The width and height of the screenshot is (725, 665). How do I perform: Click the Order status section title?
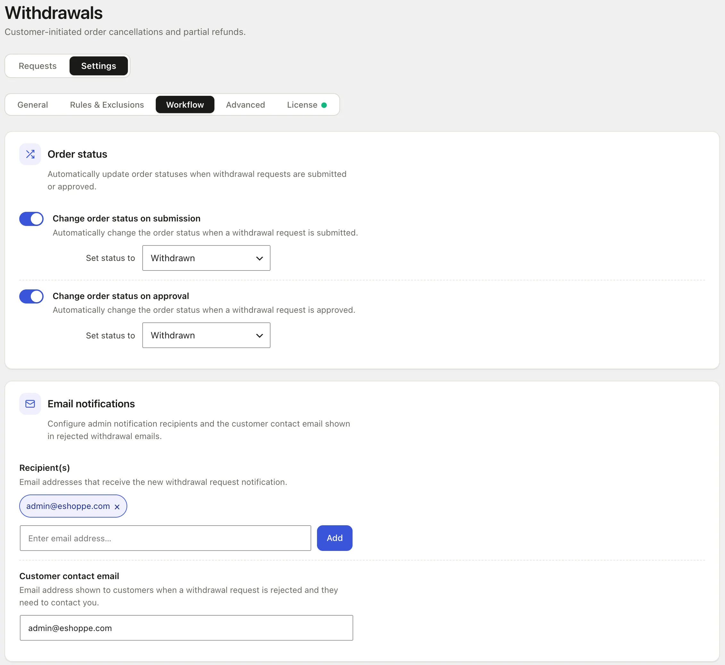coord(77,154)
